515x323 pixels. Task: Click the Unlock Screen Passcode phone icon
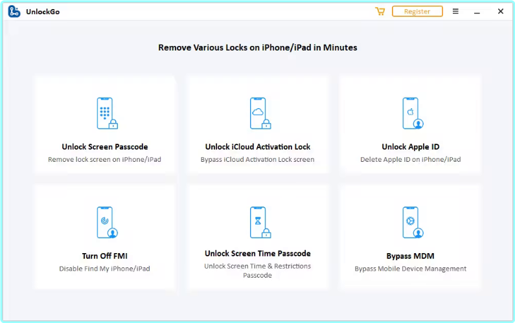[106, 114]
